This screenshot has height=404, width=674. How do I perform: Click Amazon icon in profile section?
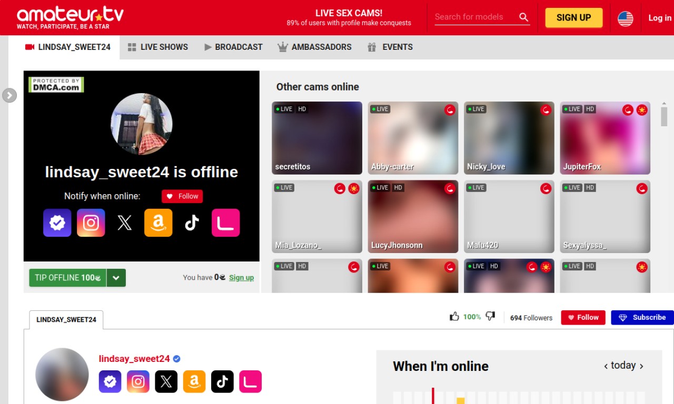tap(194, 381)
